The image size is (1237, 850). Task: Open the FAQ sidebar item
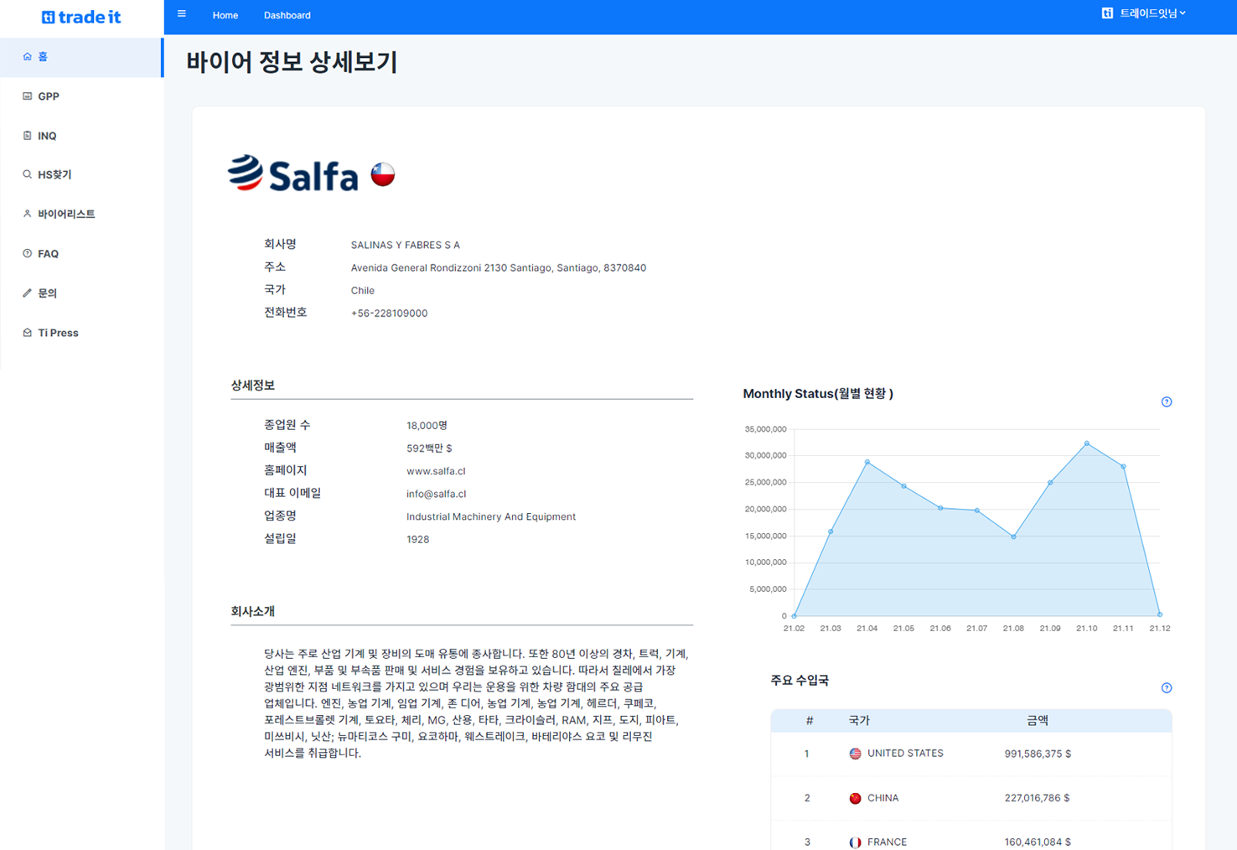coord(48,254)
